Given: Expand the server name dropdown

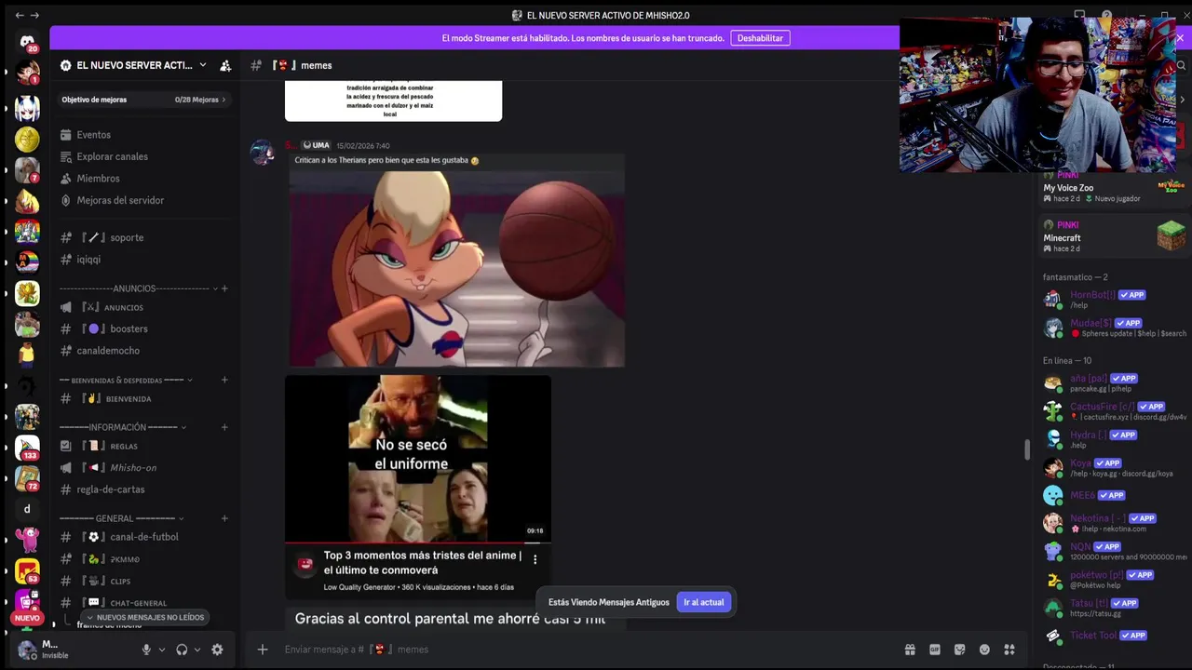Looking at the screenshot, I should (x=202, y=65).
